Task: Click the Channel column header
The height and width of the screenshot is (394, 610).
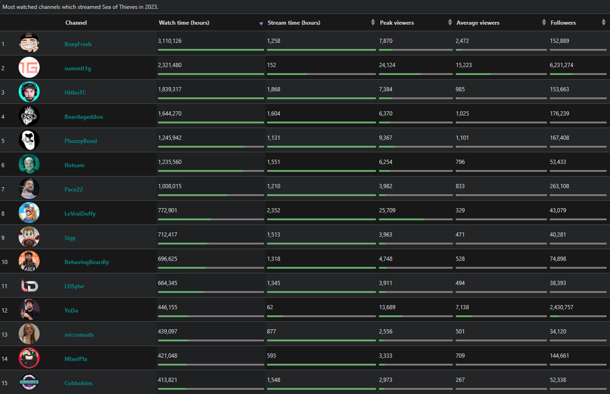Action: [76, 23]
